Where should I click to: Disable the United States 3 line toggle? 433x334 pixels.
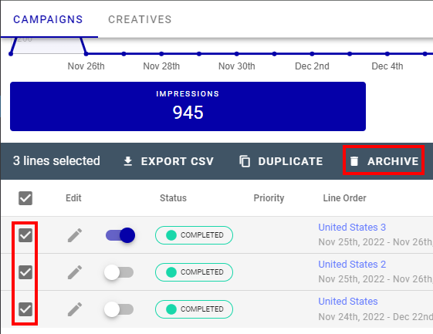(120, 235)
